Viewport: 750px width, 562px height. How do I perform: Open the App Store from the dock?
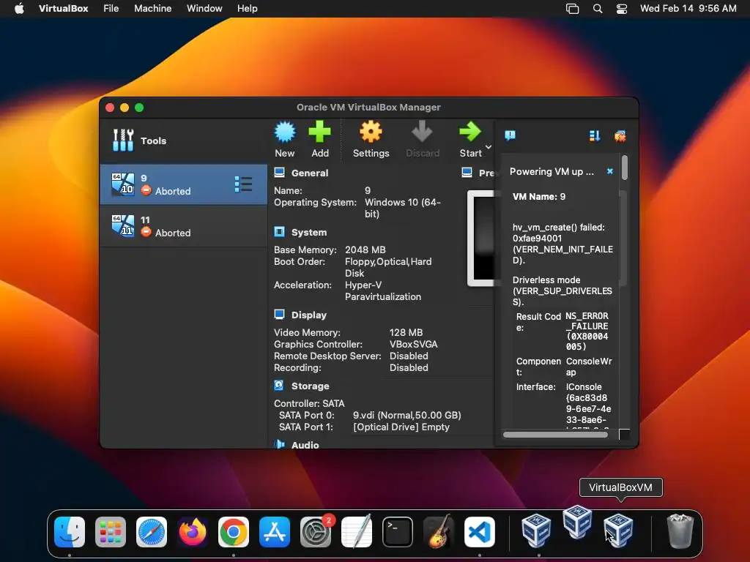click(x=275, y=532)
